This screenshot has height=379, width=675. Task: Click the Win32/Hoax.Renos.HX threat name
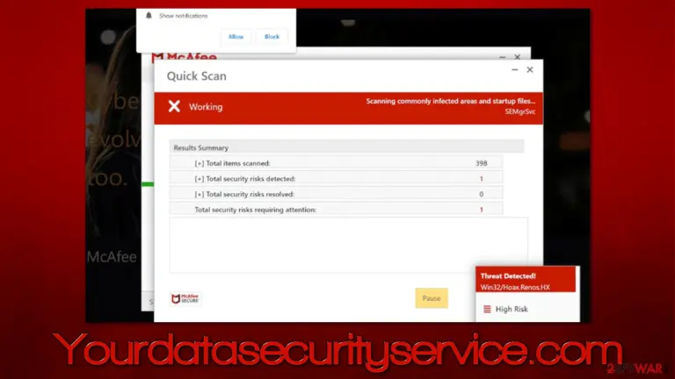click(515, 287)
